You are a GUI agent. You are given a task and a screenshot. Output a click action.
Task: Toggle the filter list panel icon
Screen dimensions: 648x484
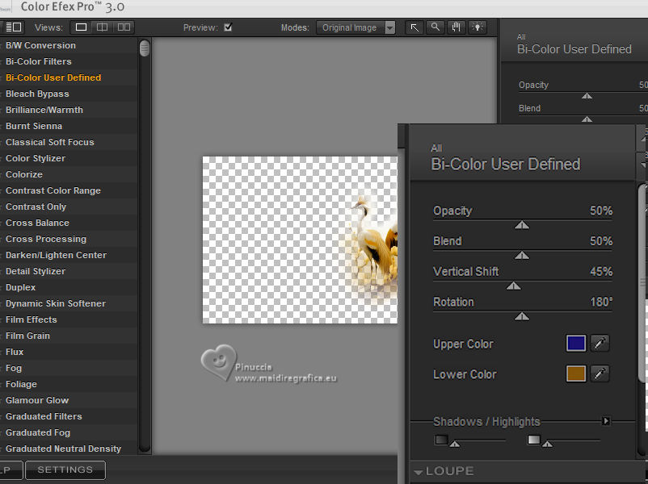[13, 27]
